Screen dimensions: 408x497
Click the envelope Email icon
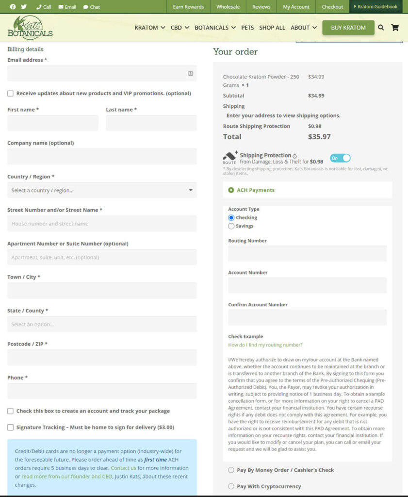tap(61, 7)
